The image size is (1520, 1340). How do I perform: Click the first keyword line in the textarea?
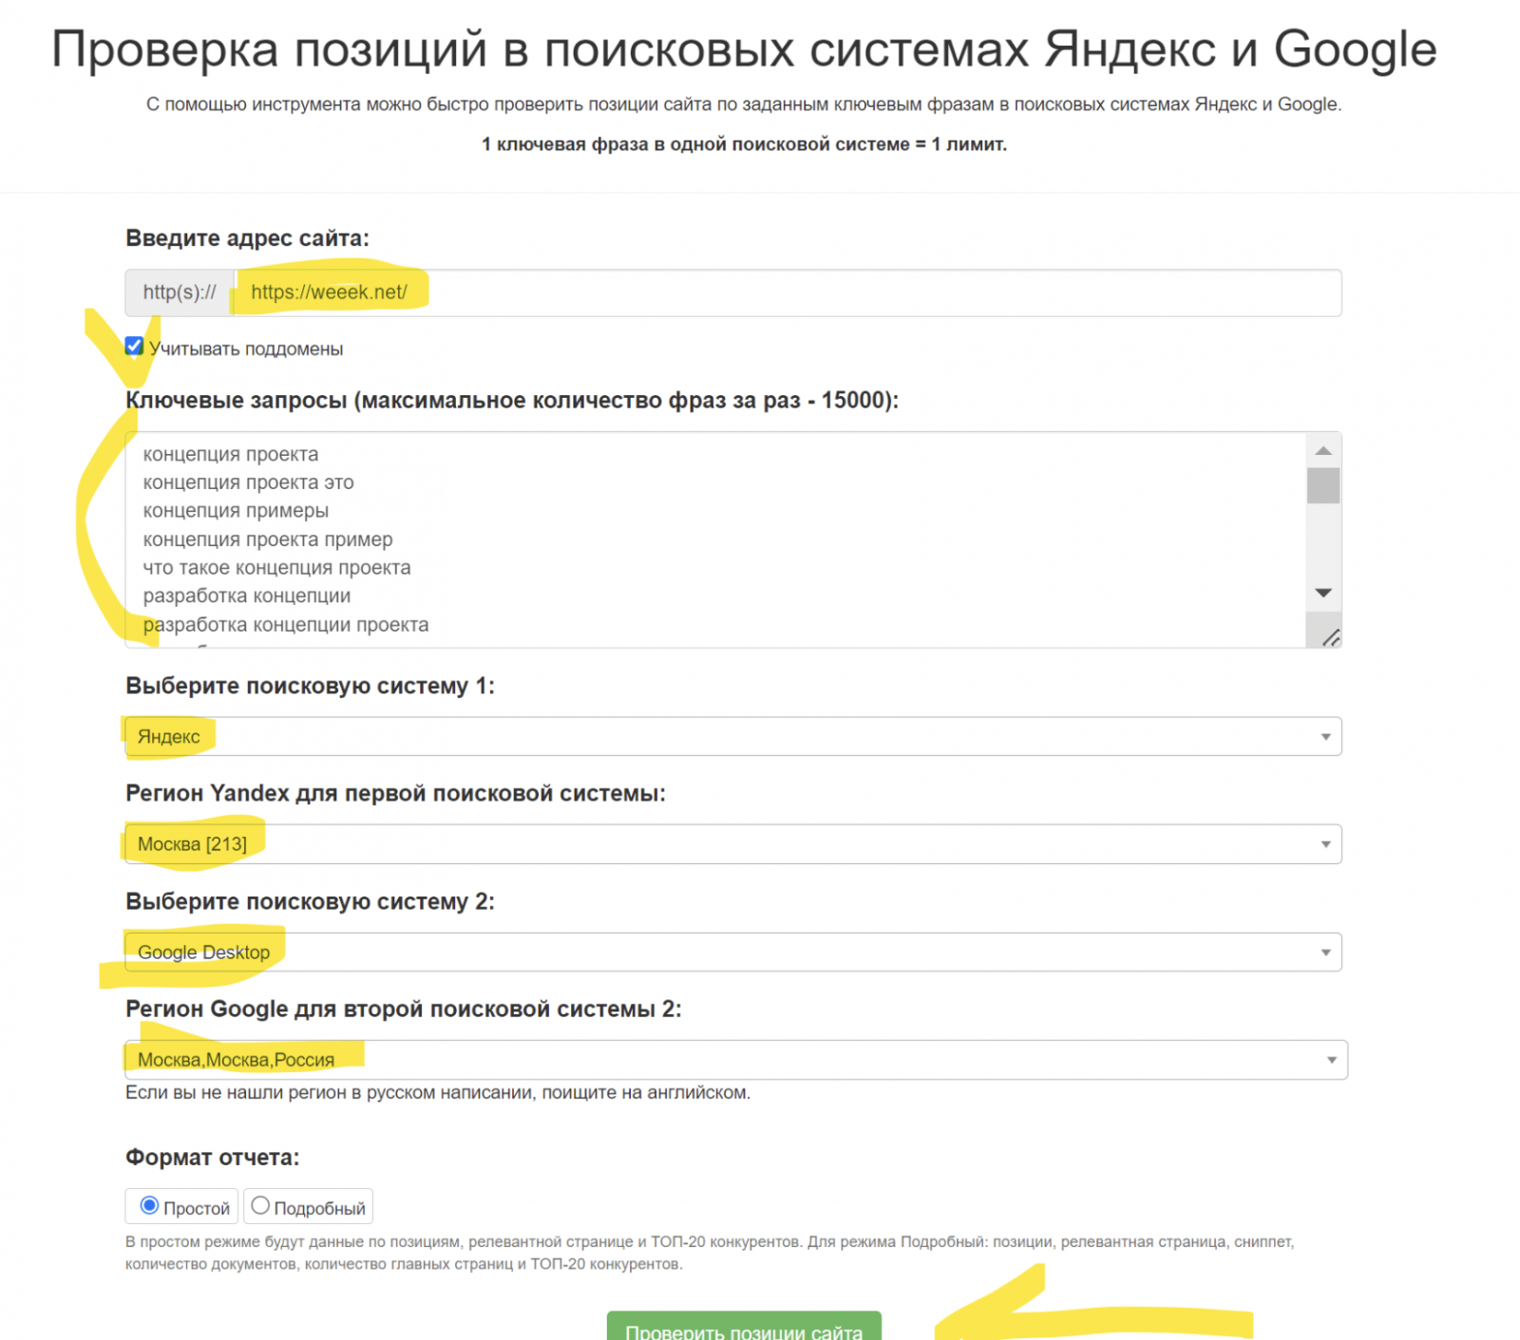(231, 454)
